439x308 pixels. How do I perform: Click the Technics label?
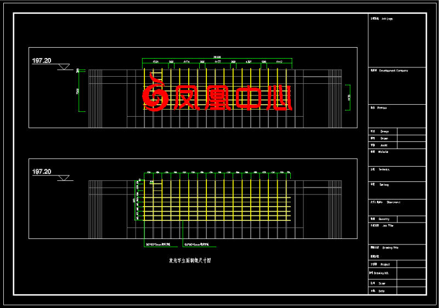click(x=380, y=169)
